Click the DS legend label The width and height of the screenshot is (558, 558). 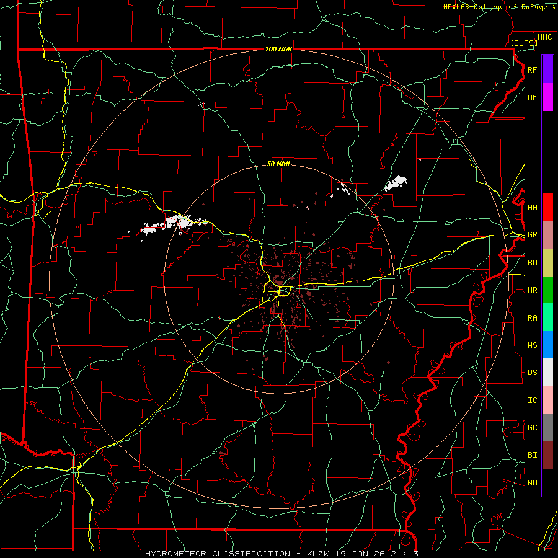pyautogui.click(x=532, y=372)
